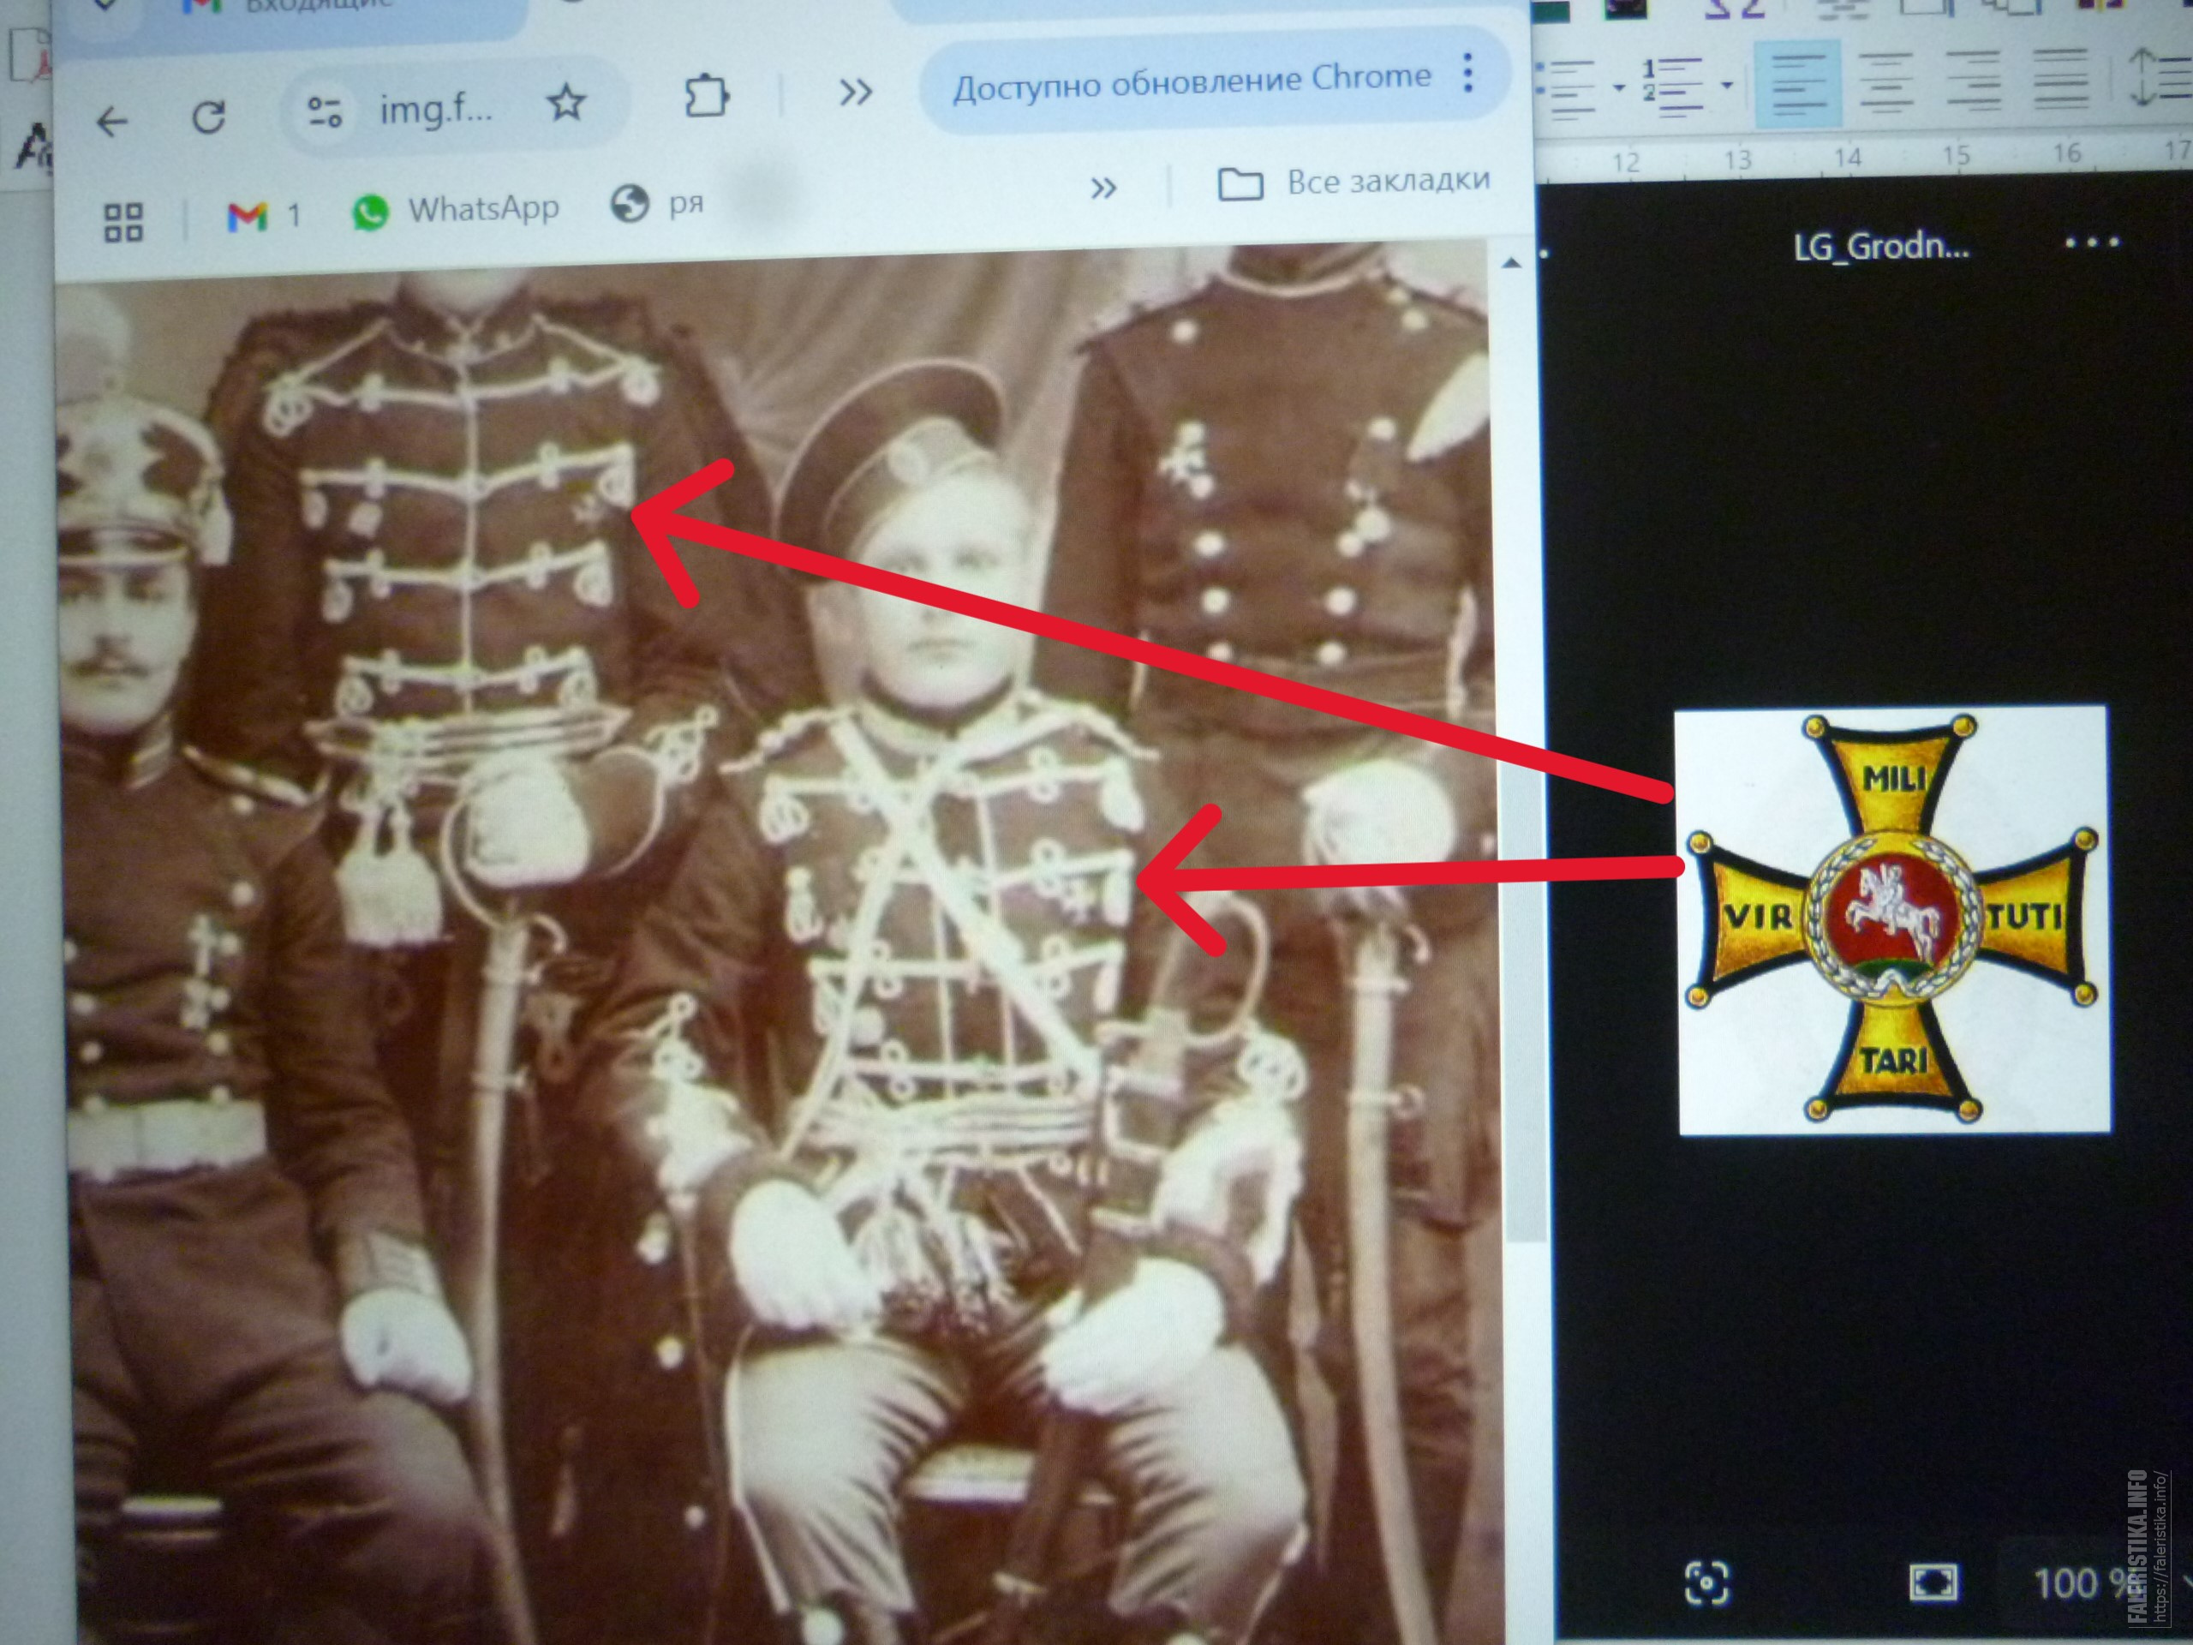Open the site information icon in the address bar
Image resolution: width=2193 pixels, height=1645 pixels.
pyautogui.click(x=324, y=112)
